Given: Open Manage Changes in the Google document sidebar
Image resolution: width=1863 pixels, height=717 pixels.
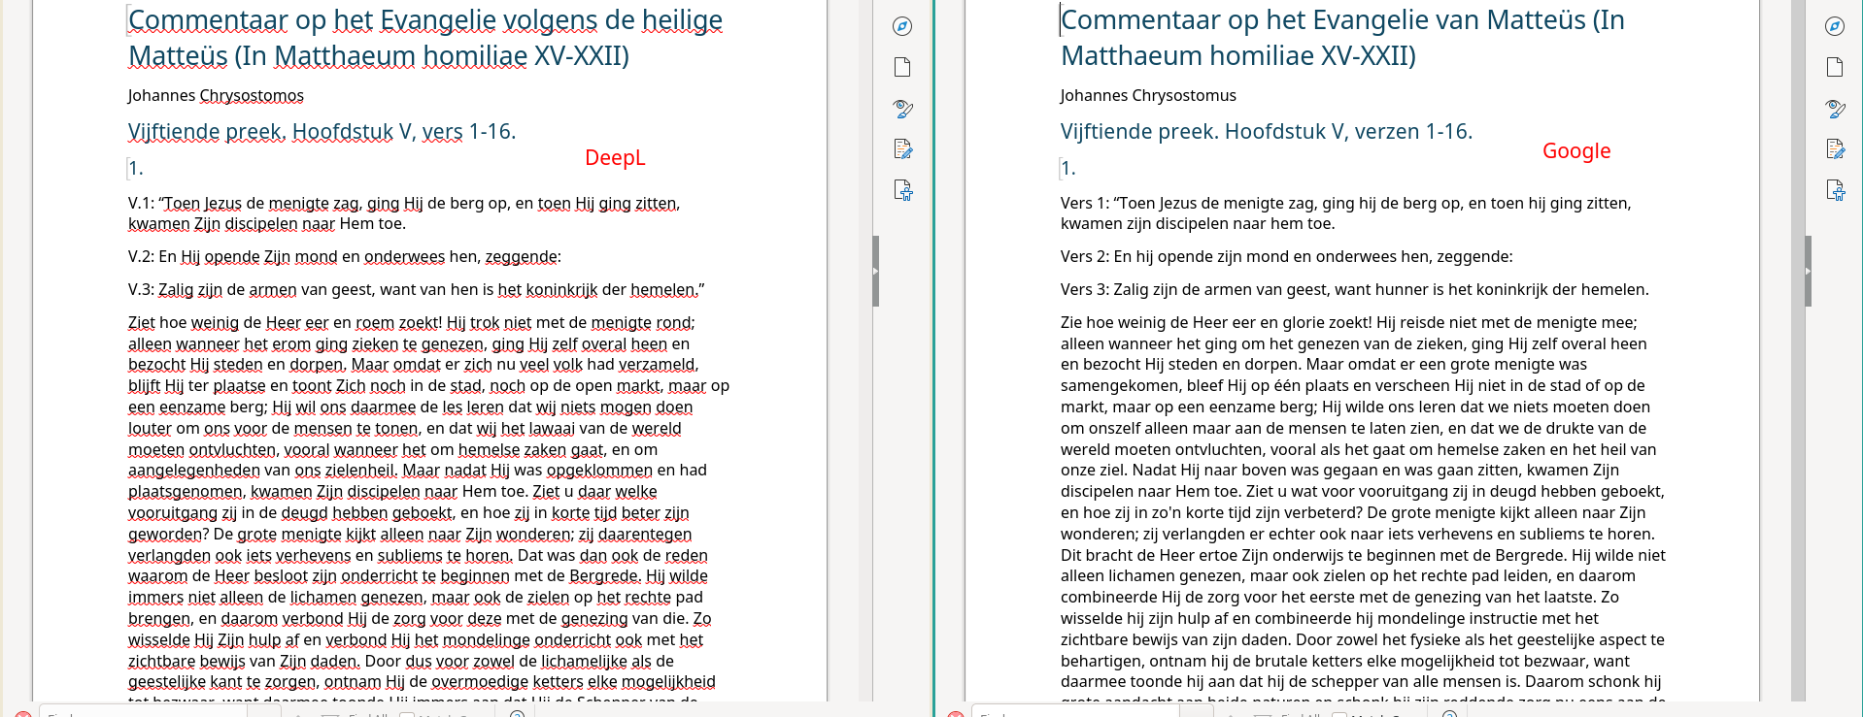Looking at the screenshot, I should (x=1835, y=149).
